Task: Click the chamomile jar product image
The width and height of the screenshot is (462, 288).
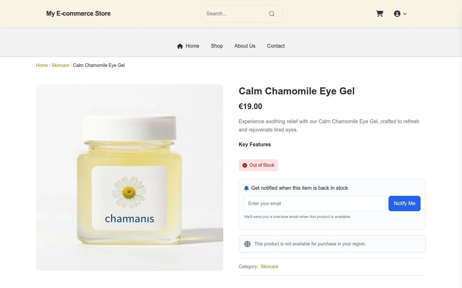Action: pyautogui.click(x=130, y=178)
